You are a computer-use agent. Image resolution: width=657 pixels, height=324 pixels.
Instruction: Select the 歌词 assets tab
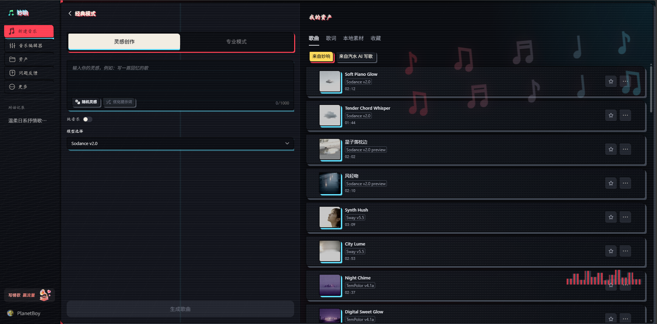pyautogui.click(x=331, y=38)
